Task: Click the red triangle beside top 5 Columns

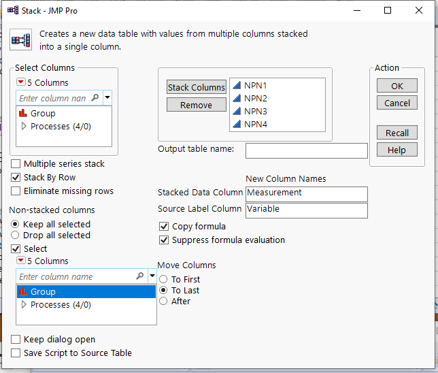Action: pos(21,83)
